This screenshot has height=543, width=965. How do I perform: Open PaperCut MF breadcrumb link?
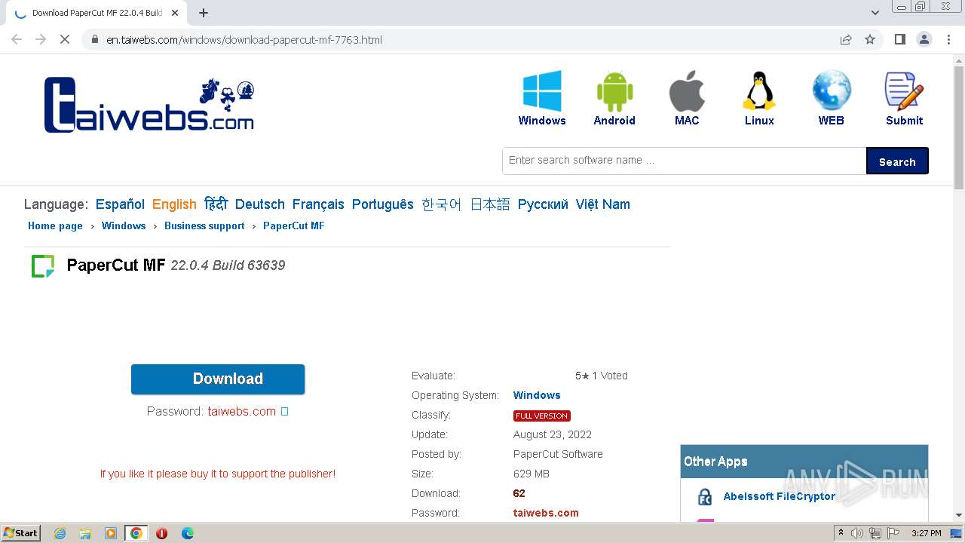coord(294,225)
